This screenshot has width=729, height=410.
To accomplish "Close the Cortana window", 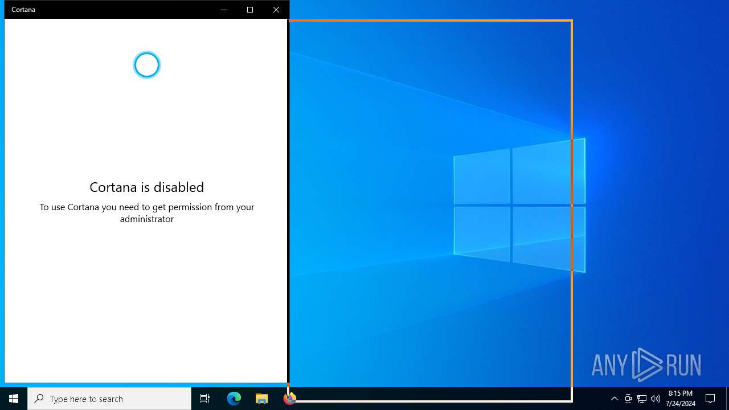I will (276, 10).
